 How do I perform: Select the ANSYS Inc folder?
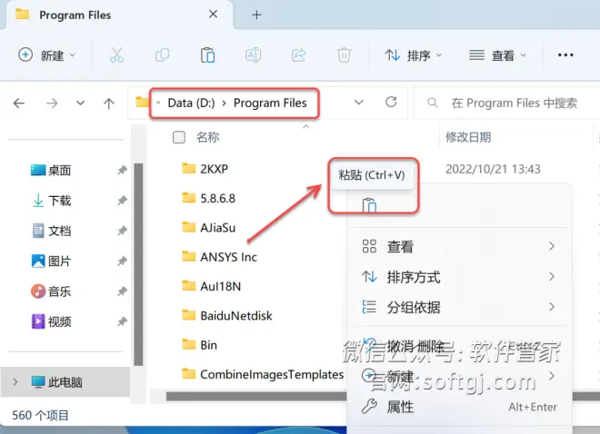click(219, 257)
